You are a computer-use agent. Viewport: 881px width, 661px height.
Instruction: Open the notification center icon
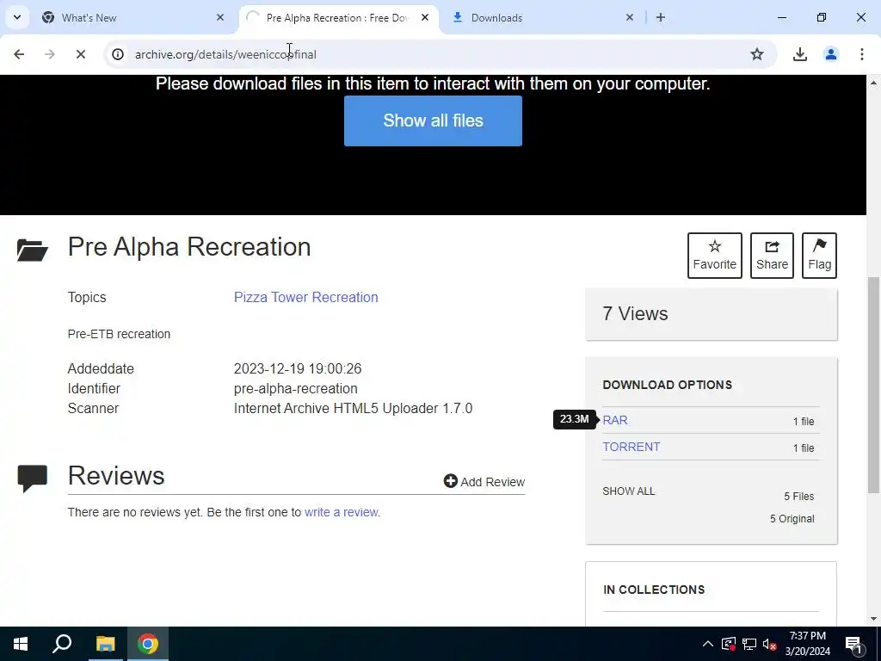tap(853, 644)
